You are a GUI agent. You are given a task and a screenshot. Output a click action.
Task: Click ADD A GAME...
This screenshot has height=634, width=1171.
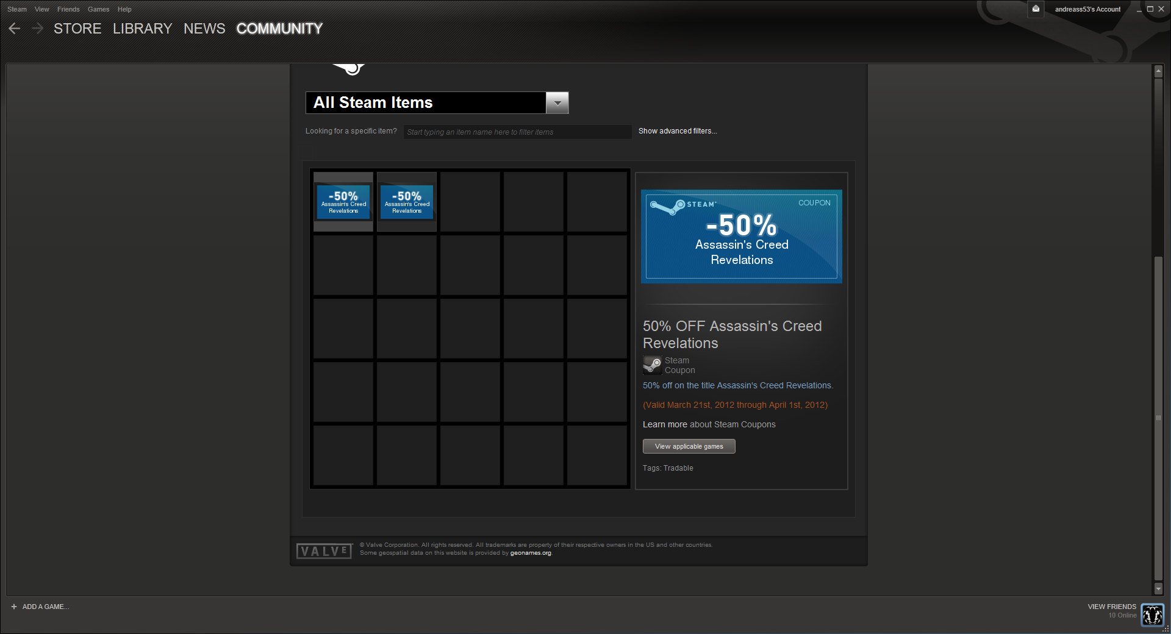(x=46, y=607)
